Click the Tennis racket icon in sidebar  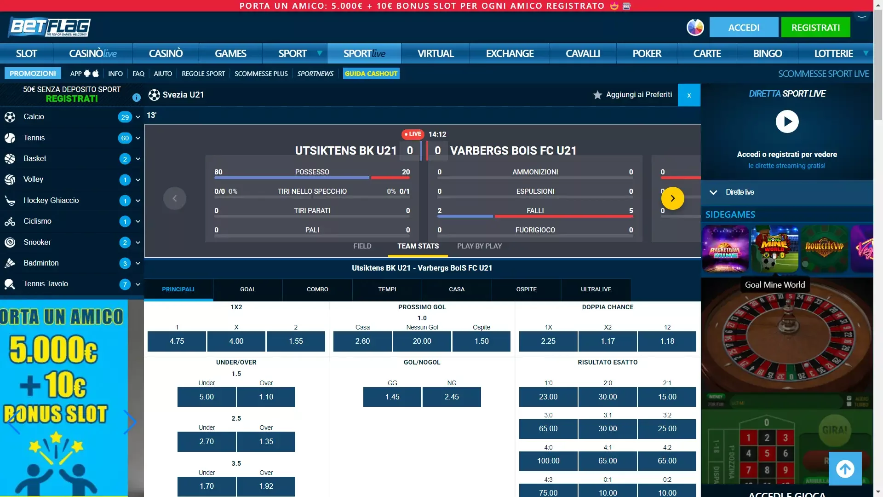click(x=10, y=138)
